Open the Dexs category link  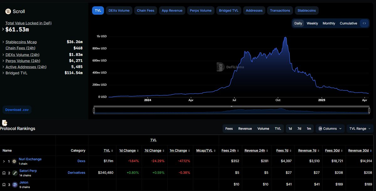81,161
